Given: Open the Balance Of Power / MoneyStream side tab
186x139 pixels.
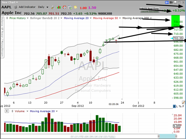Looking at the screenshot, I should tap(2, 37).
